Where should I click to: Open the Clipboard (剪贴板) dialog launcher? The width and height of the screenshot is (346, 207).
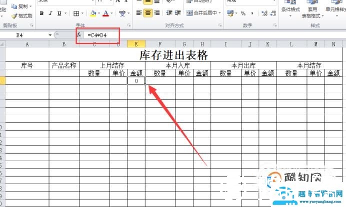click(32, 25)
